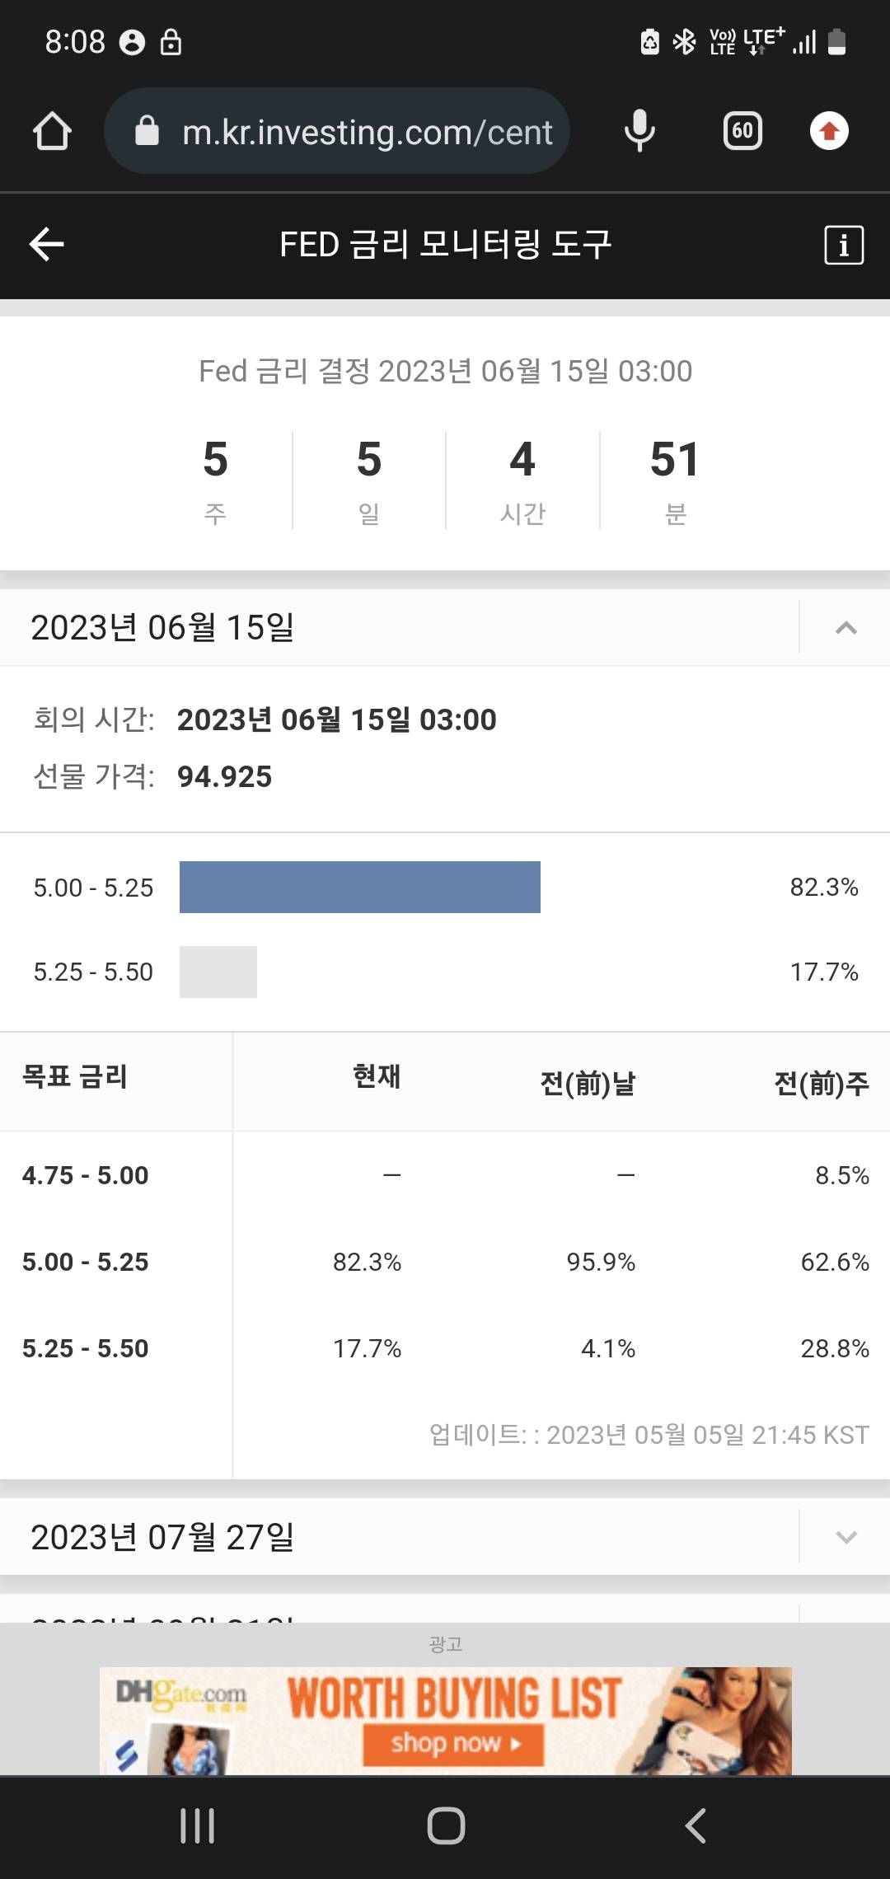Expand the 2023년 07월 27일 section
890x1879 pixels.
point(845,1537)
